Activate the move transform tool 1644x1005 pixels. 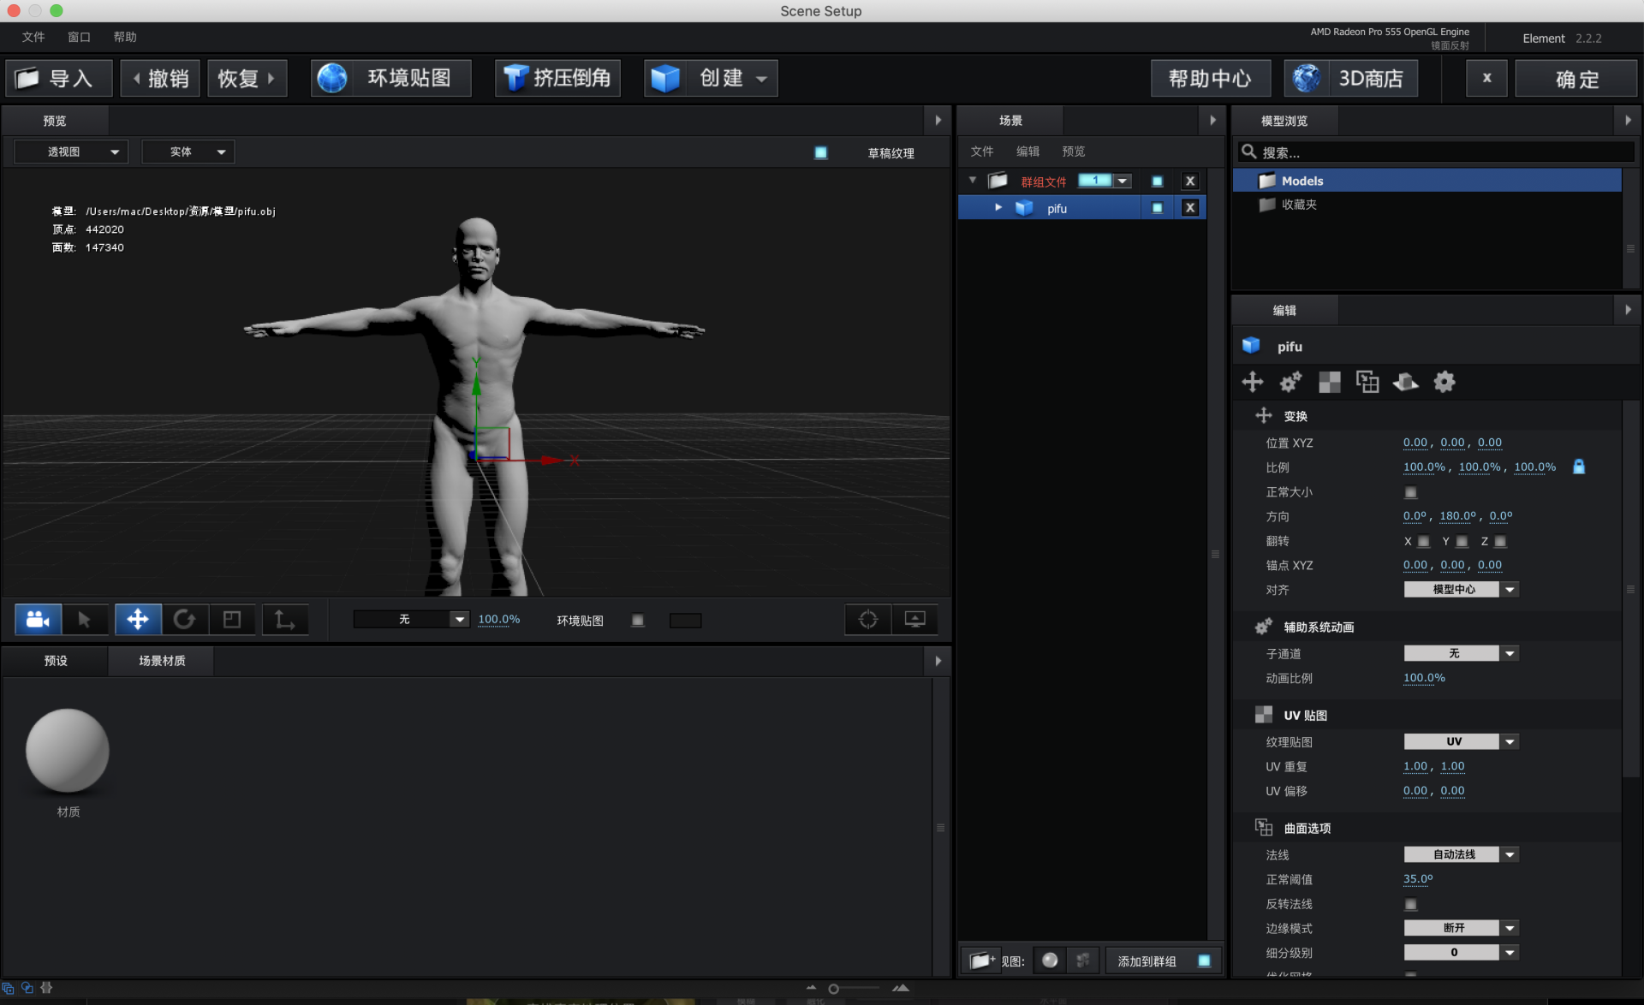click(x=138, y=619)
